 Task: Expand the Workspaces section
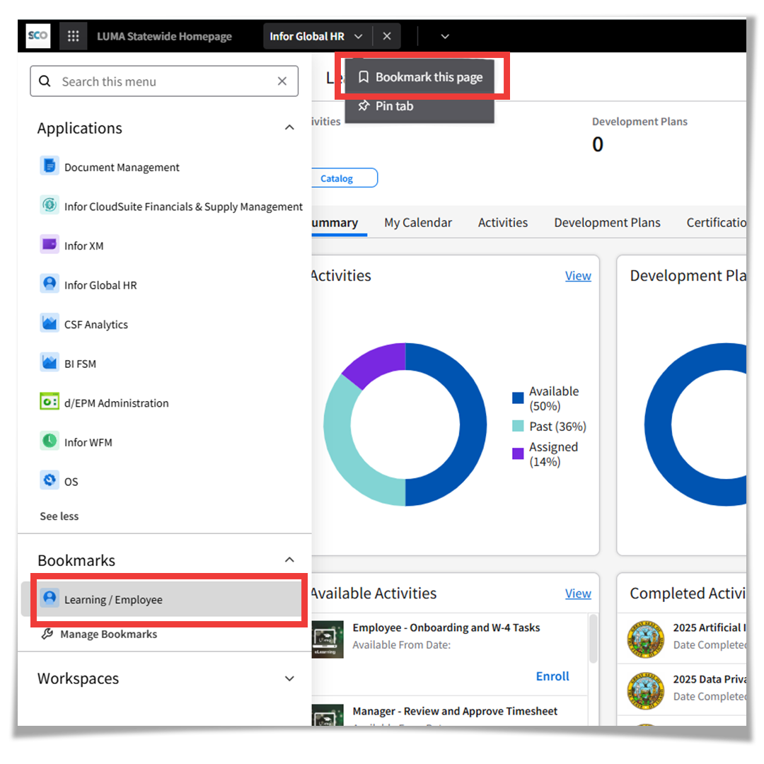pos(289,678)
